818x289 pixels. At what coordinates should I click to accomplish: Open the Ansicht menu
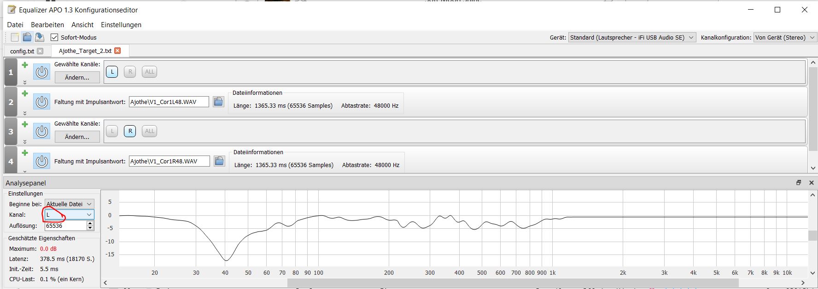point(82,25)
